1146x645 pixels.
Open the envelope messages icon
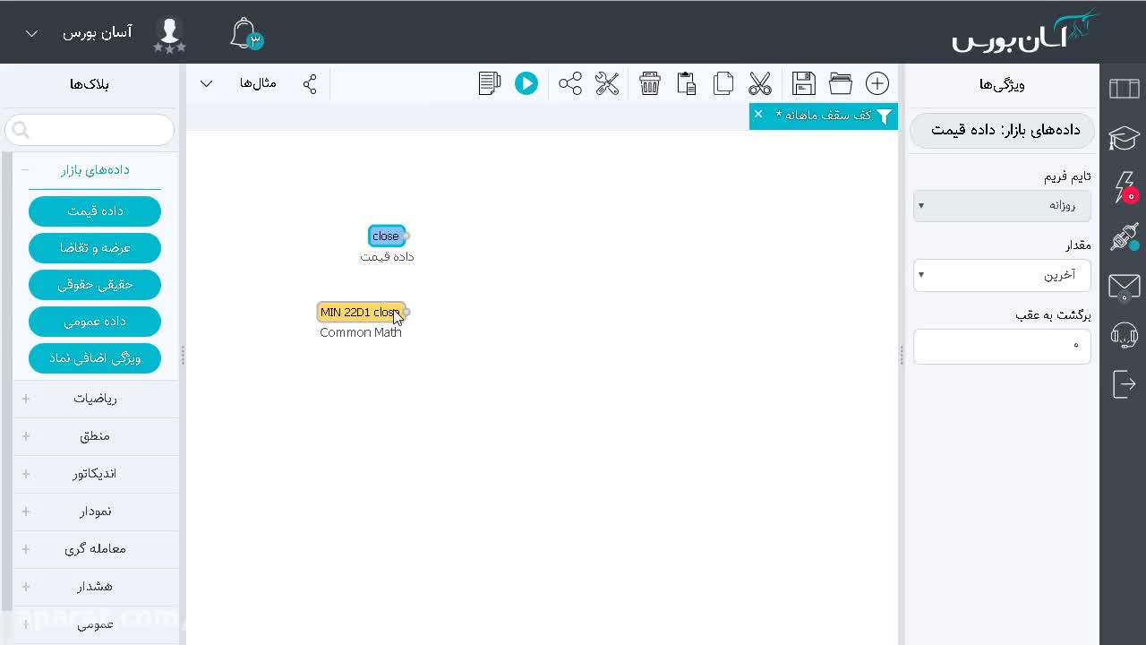(x=1124, y=287)
